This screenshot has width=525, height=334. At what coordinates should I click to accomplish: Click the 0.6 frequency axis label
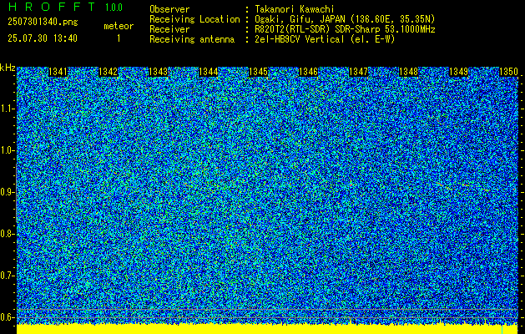coord(7,317)
